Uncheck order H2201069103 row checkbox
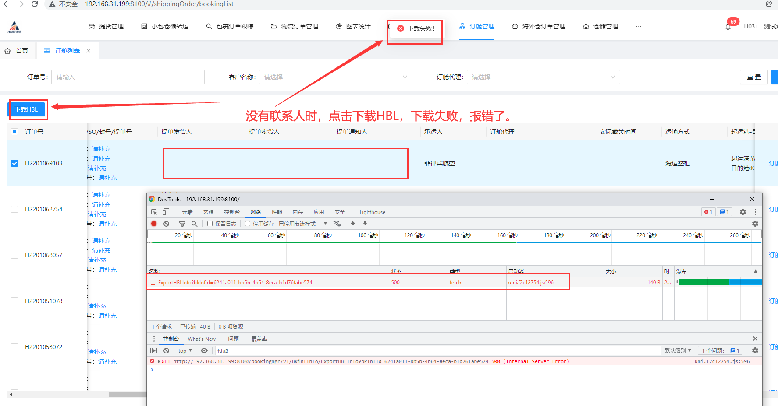 point(14,163)
